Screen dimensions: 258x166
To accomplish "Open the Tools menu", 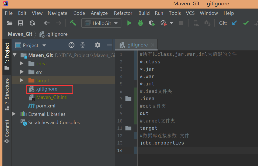I will click(175, 13).
